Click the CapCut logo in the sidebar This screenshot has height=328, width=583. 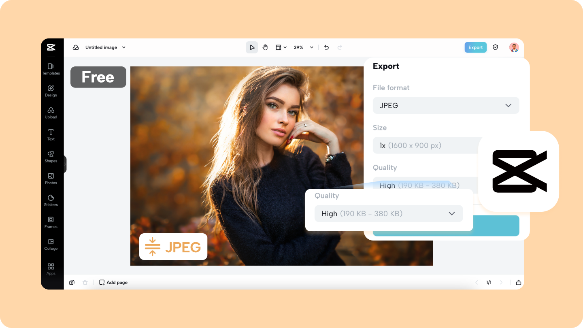(51, 47)
